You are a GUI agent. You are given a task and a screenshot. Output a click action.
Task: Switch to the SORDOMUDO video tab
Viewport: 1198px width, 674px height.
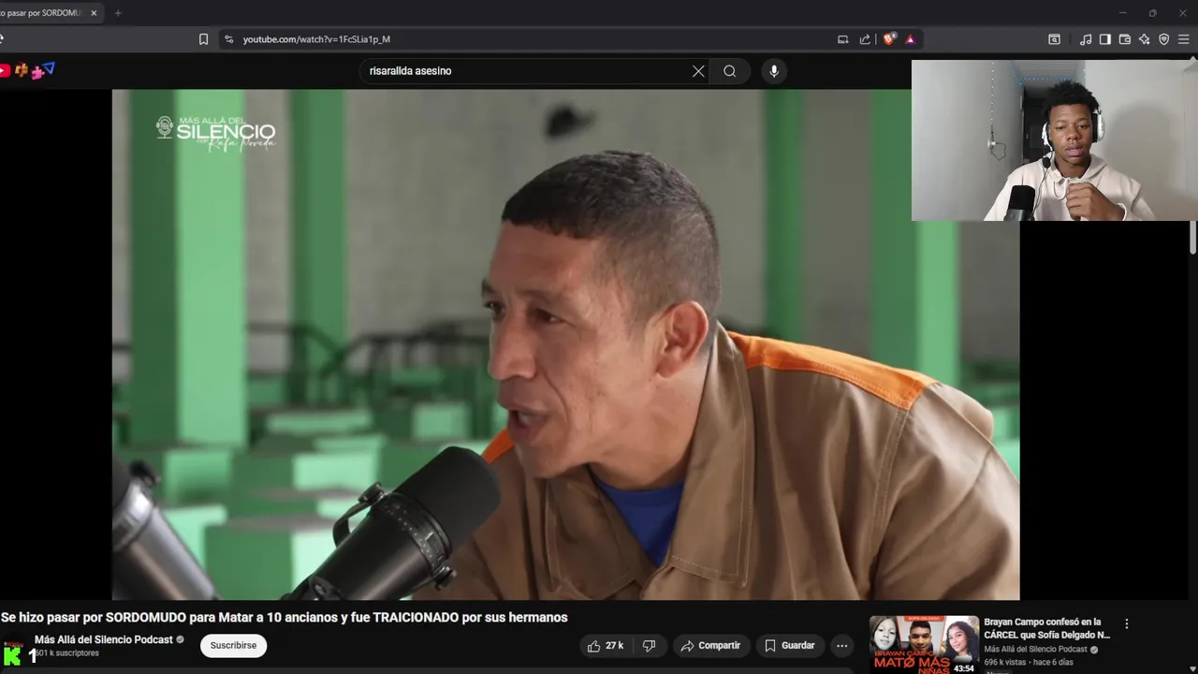click(x=45, y=13)
